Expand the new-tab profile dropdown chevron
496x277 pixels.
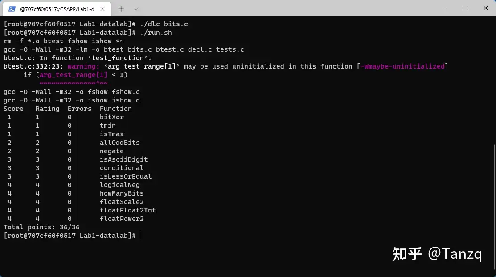[x=136, y=9]
